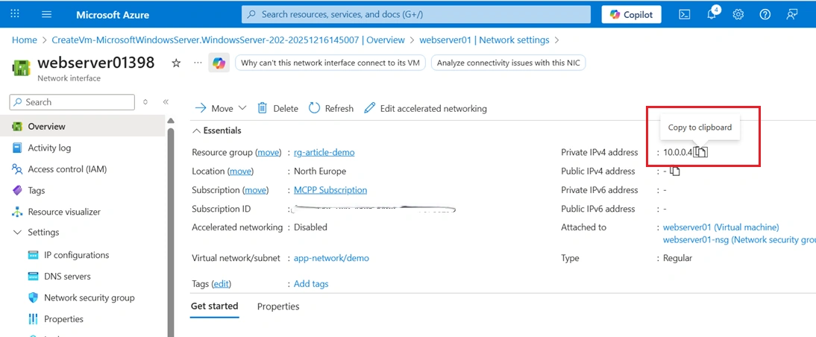The image size is (816, 337).
Task: Click the Copilot icon beside the title
Action: coord(219,63)
